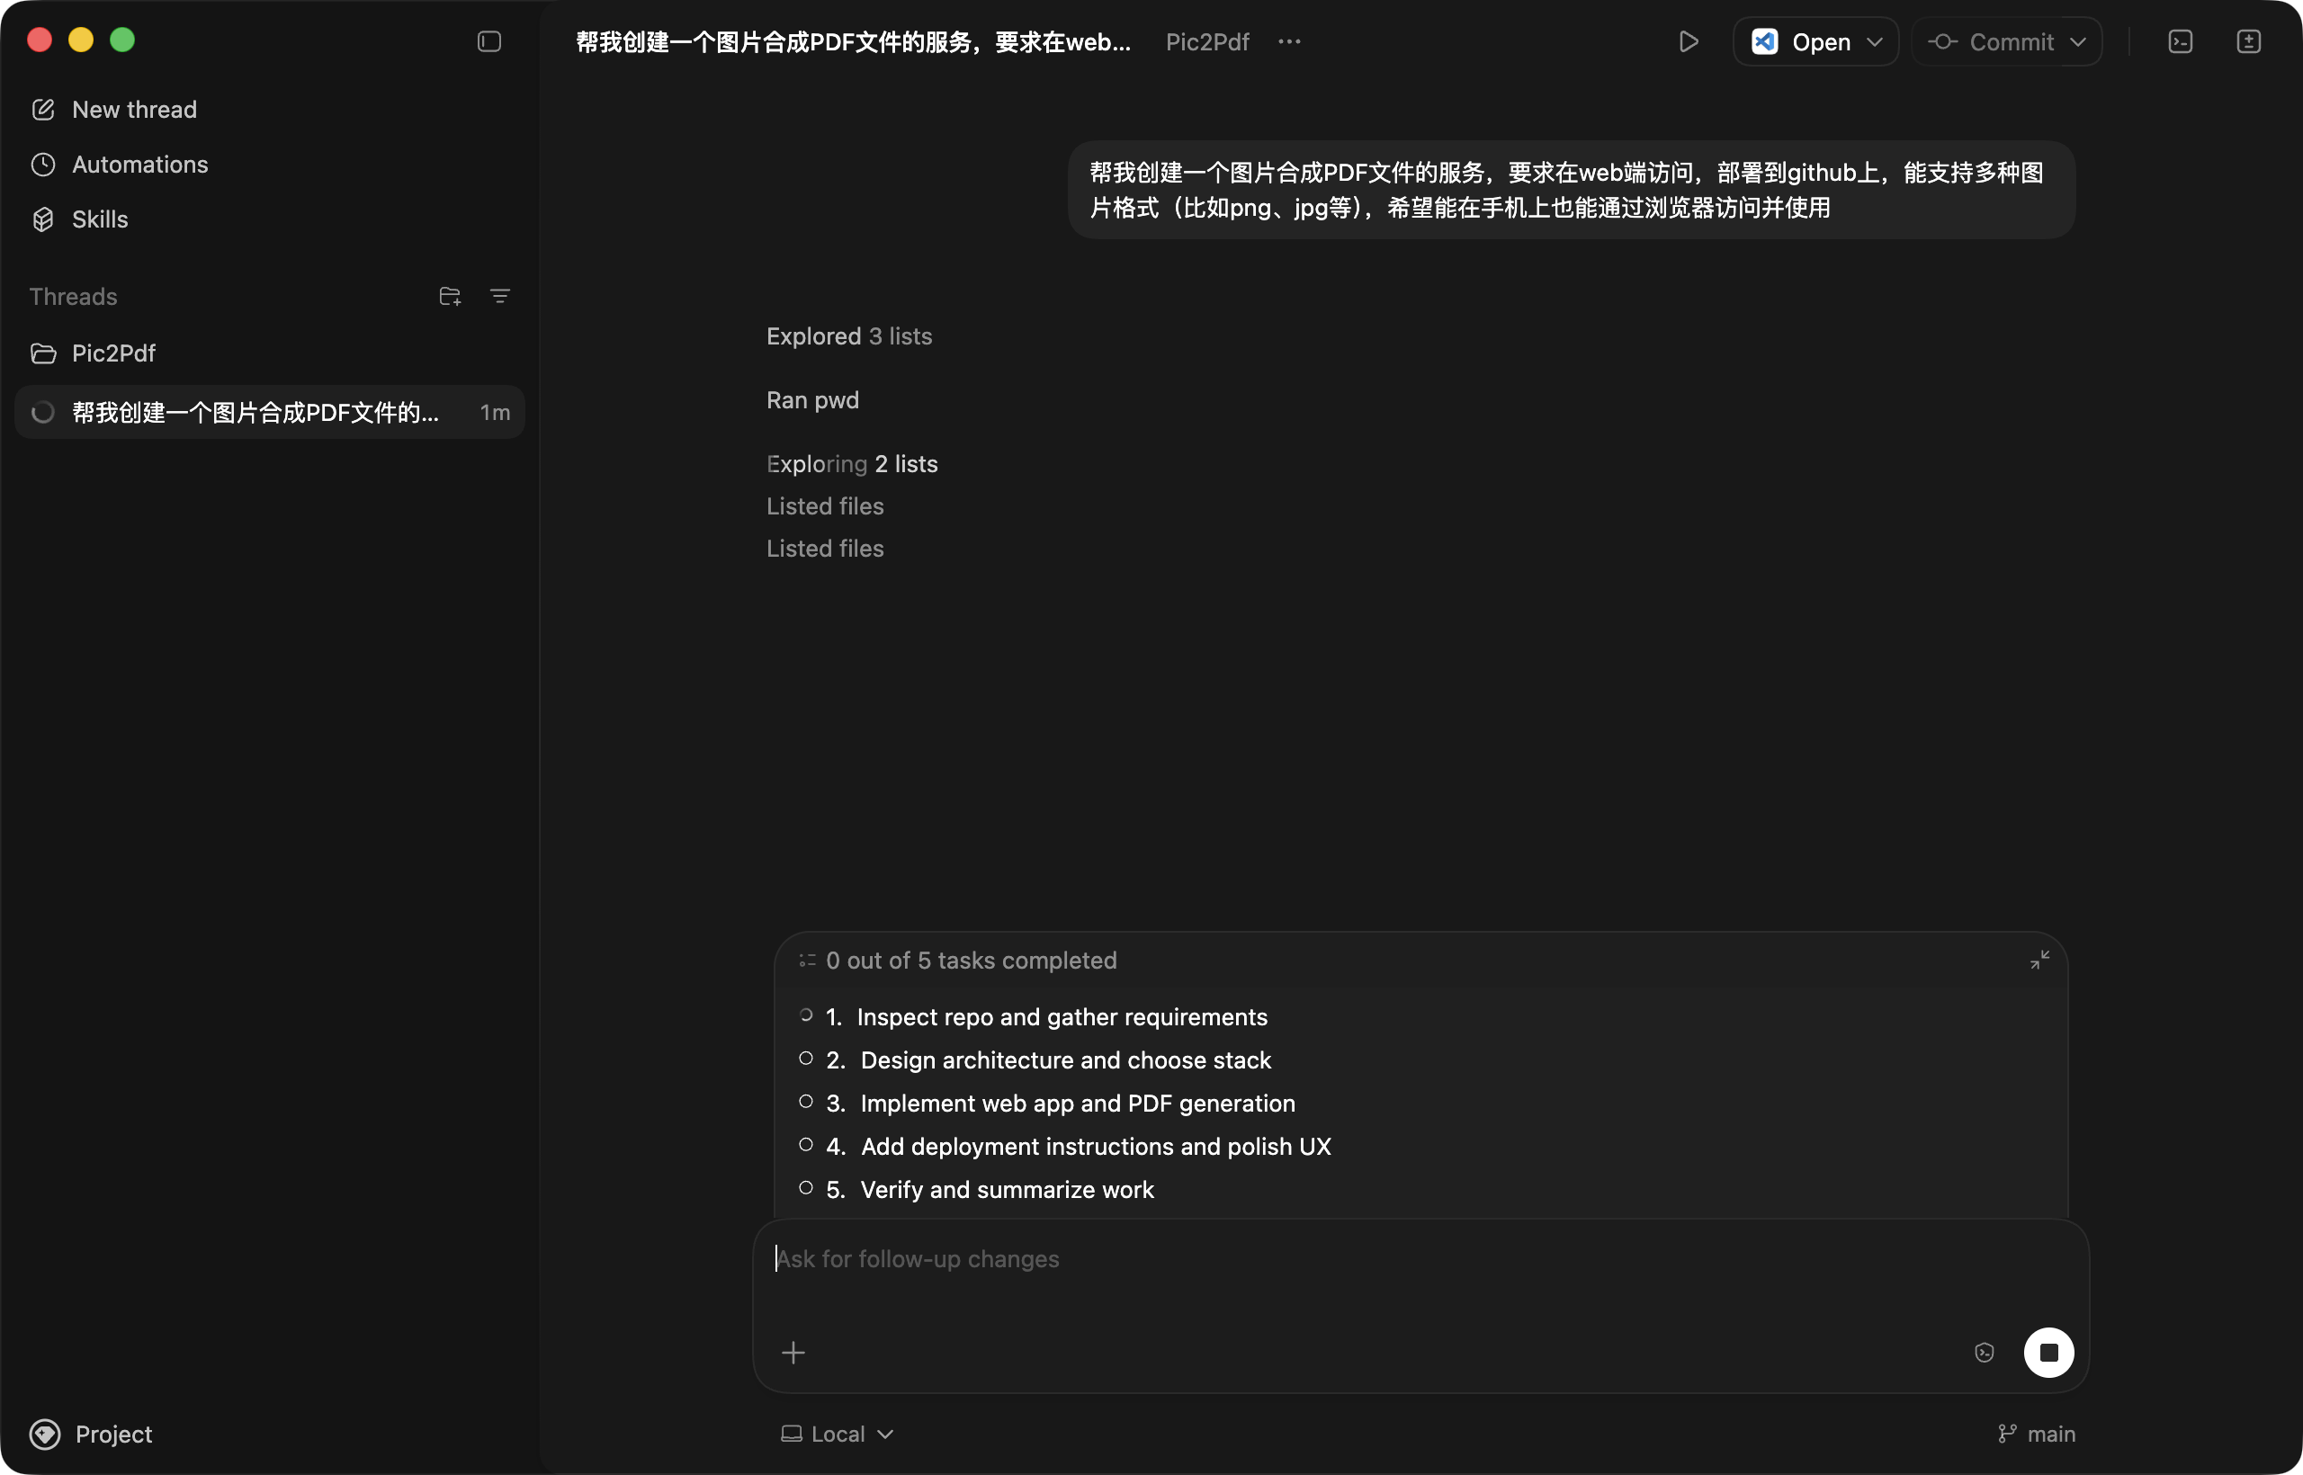2303x1475 pixels.
Task: Click the add-file icon at the top-right corner
Action: [x=2249, y=41]
